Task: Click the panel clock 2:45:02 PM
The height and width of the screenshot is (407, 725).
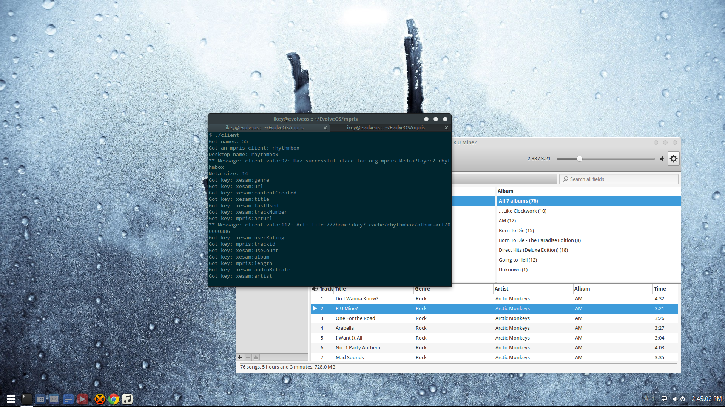Action: click(706, 399)
